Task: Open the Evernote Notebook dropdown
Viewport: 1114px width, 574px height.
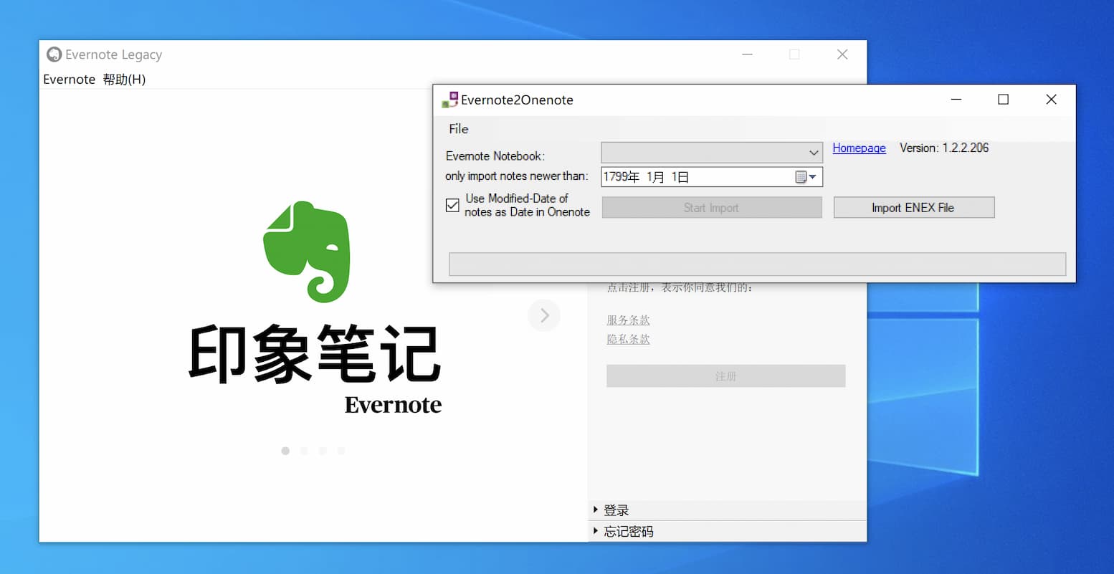Action: tap(711, 152)
